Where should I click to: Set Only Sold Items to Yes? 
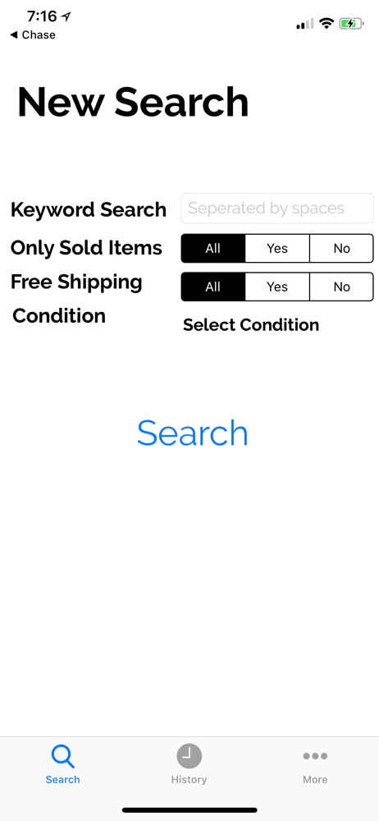pos(277,248)
